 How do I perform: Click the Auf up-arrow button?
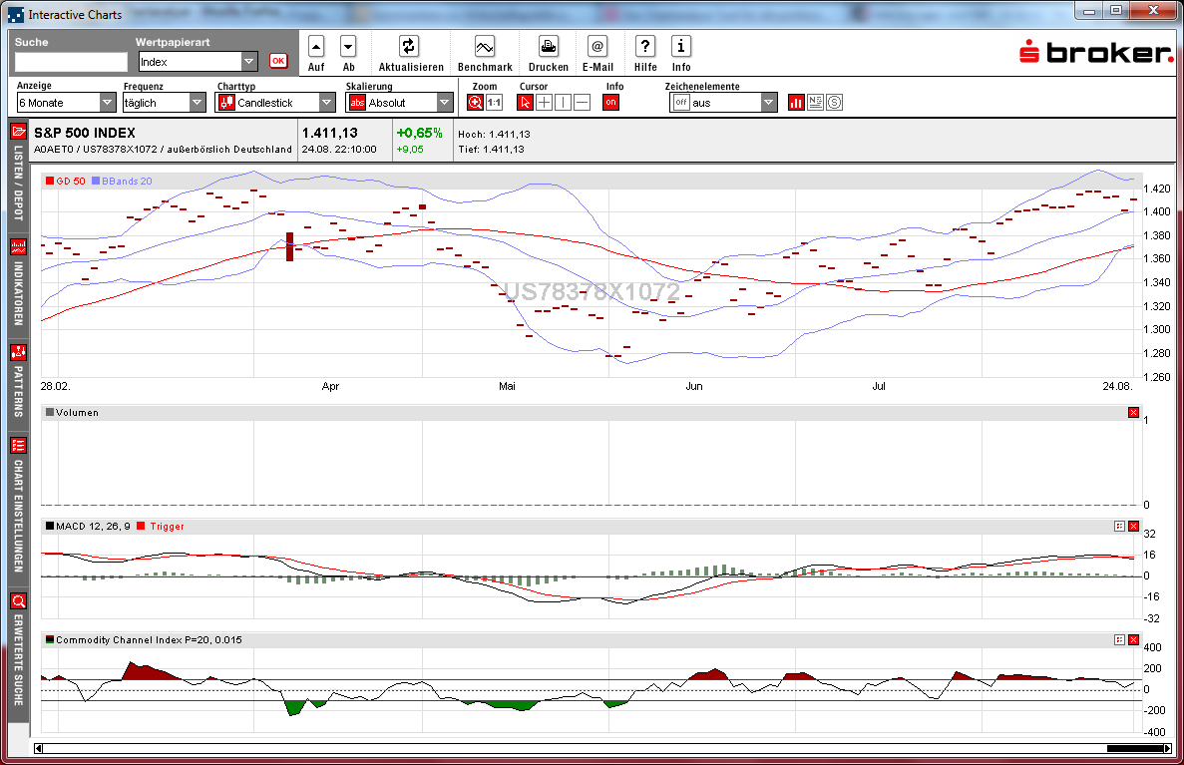(316, 47)
